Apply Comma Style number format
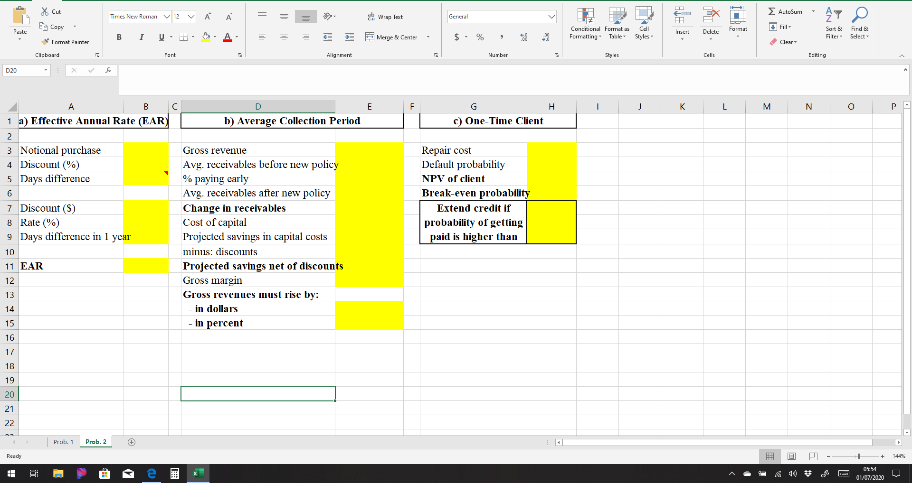 (502, 37)
